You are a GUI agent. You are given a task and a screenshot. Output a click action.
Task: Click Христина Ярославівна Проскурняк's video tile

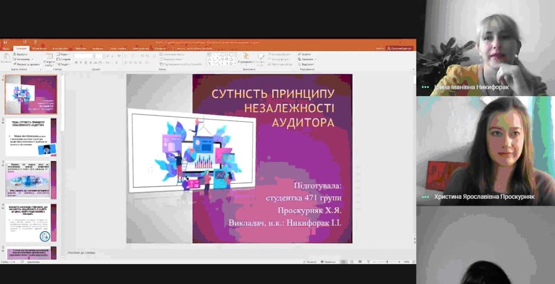pos(486,151)
